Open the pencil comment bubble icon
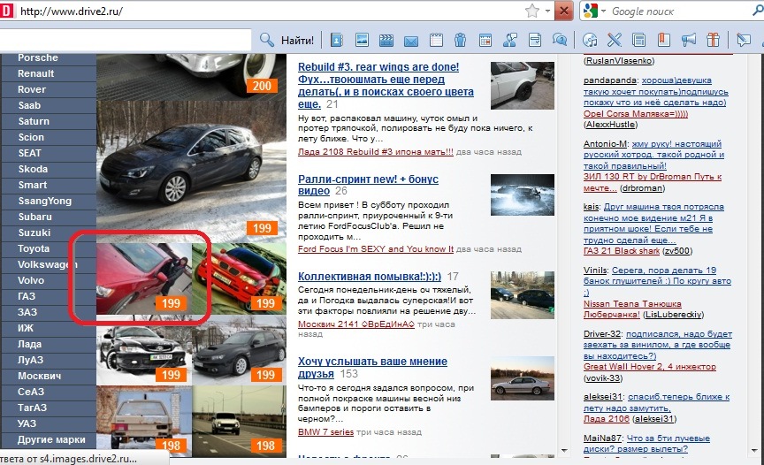 point(744,40)
